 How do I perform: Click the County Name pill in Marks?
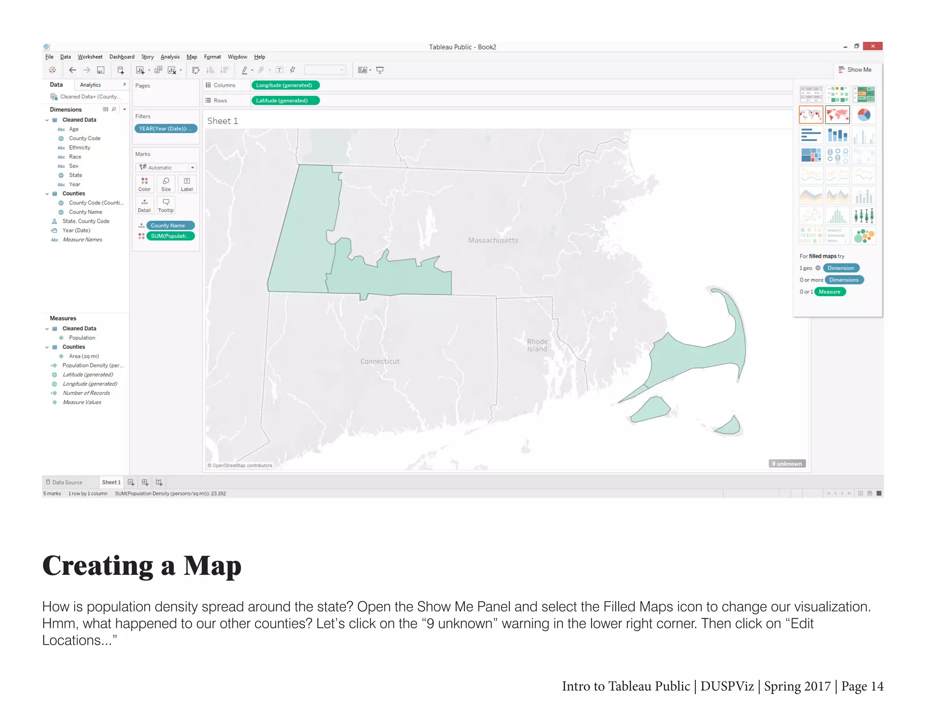point(170,226)
